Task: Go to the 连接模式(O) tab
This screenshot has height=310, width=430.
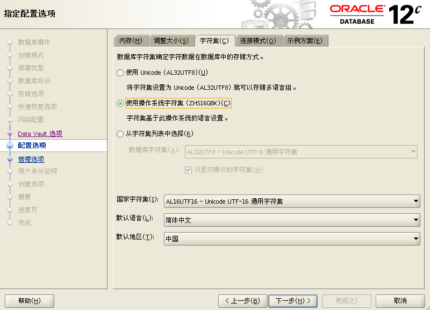Action: [x=259, y=41]
